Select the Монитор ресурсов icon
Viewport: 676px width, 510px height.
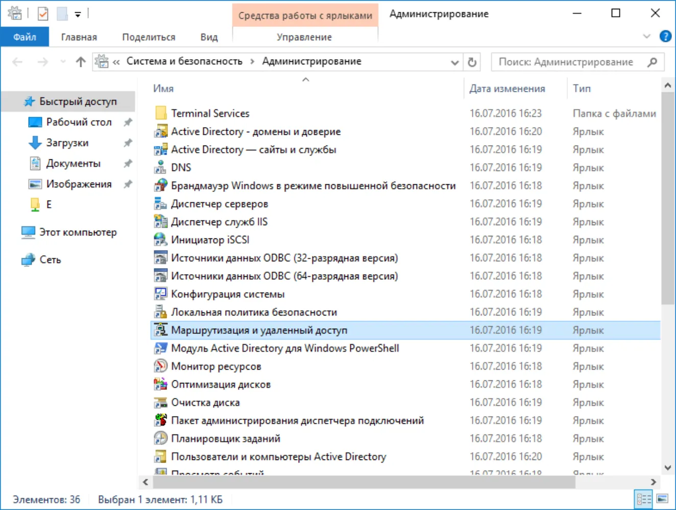[160, 366]
